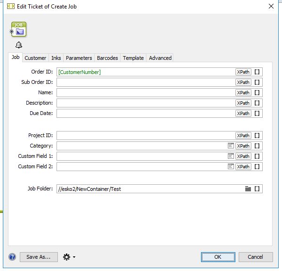Switch to the Customer tab
The width and height of the screenshot is (282, 271).
(35, 58)
